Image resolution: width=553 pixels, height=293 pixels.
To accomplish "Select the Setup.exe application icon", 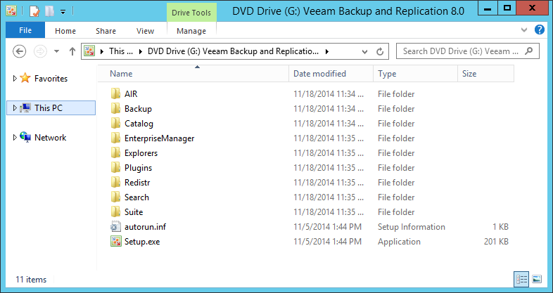I will pos(115,242).
